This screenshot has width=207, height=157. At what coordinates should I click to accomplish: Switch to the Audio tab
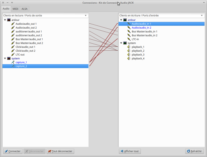6,9
